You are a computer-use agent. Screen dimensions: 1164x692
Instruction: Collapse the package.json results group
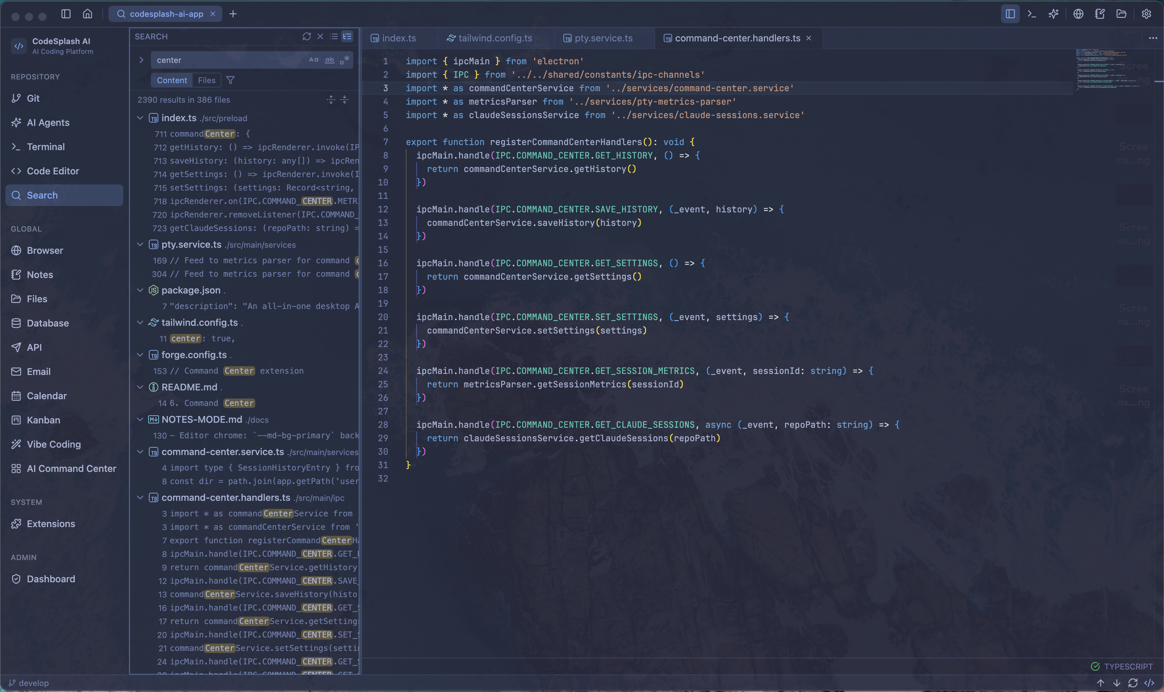tap(140, 290)
